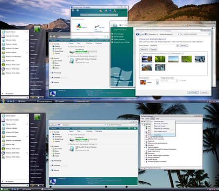Choose Resources by type menu item
This screenshot has height=191, width=219.
pos(163,126)
